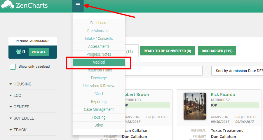Open Chart from the dropdown menu

tap(99, 94)
